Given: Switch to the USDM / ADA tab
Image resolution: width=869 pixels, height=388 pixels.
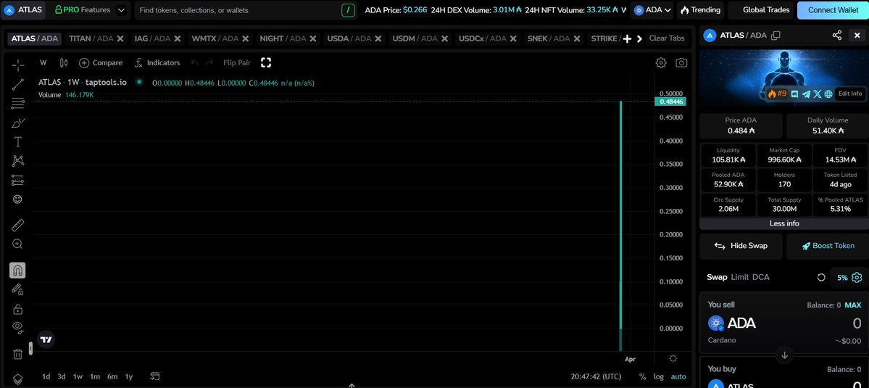Looking at the screenshot, I should tap(415, 38).
